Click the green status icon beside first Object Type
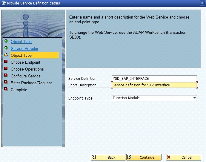 [x=6, y=41]
